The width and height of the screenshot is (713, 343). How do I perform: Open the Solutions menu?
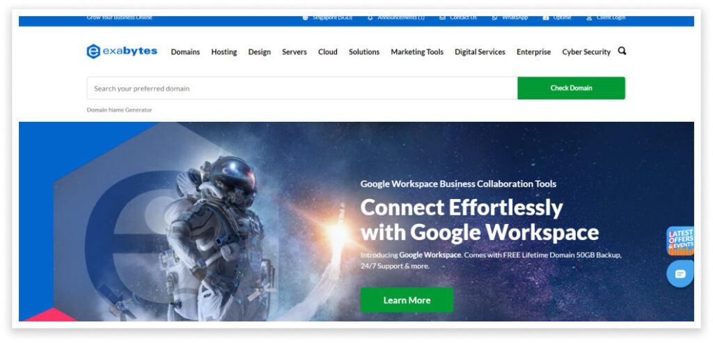363,51
